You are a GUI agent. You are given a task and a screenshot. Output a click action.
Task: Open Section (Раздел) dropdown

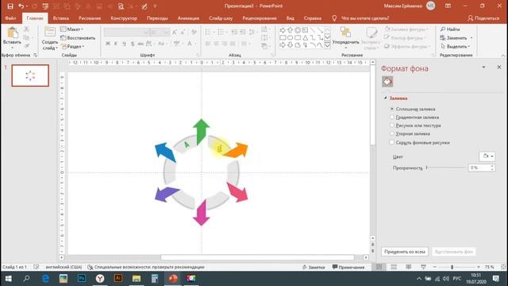(73, 46)
